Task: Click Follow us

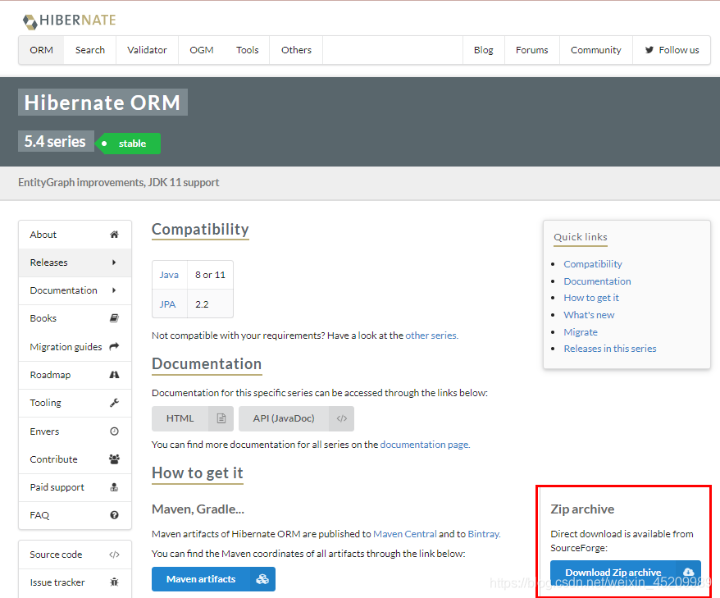Action: (x=672, y=50)
